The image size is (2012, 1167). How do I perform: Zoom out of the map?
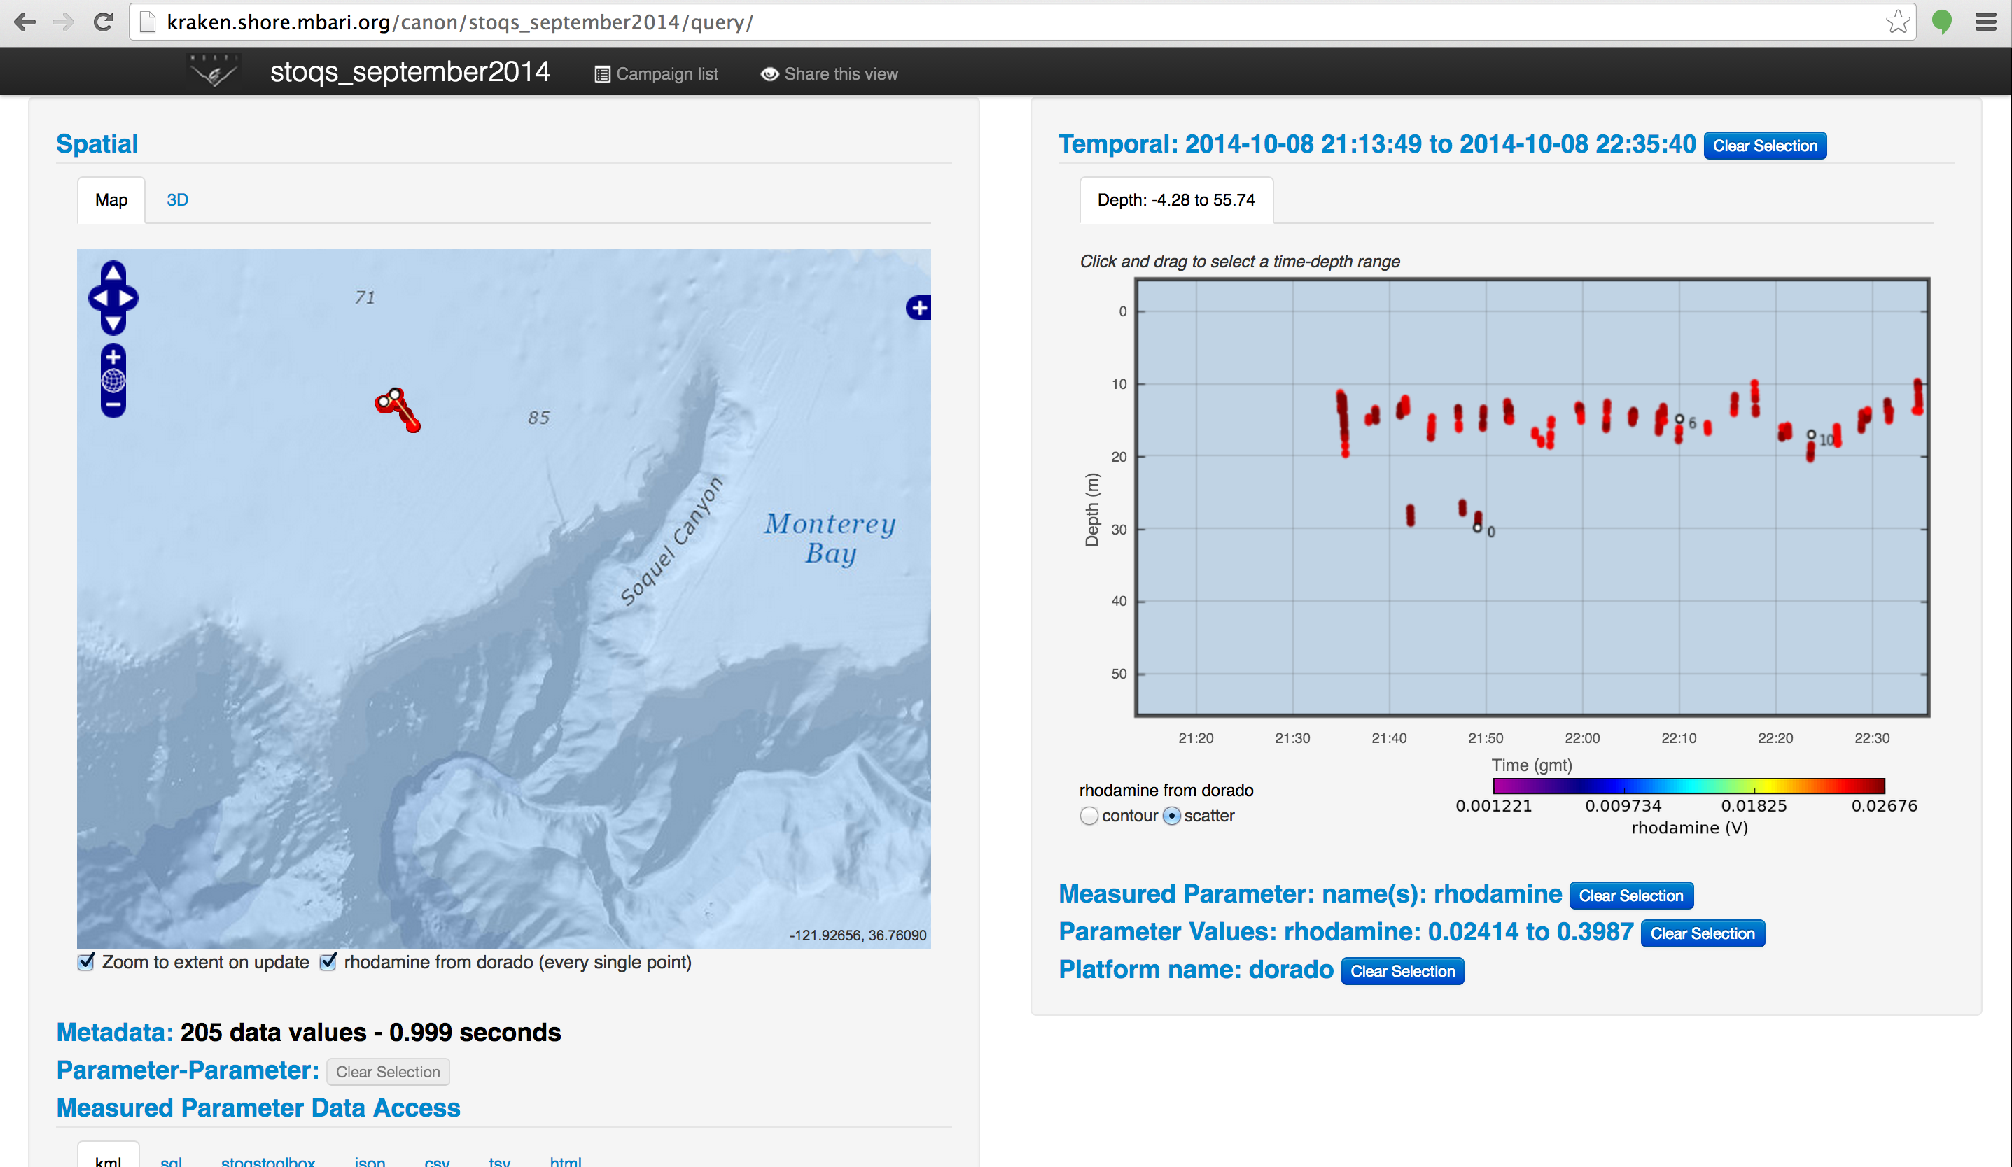(113, 405)
